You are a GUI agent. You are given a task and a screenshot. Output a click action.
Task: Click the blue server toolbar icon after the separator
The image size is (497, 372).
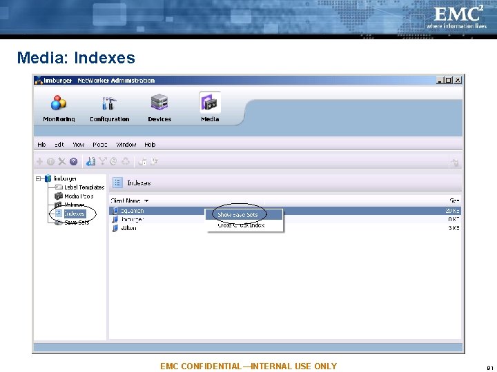(x=90, y=162)
